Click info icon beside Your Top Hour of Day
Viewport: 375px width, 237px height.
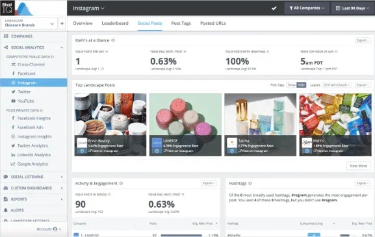tap(336, 51)
